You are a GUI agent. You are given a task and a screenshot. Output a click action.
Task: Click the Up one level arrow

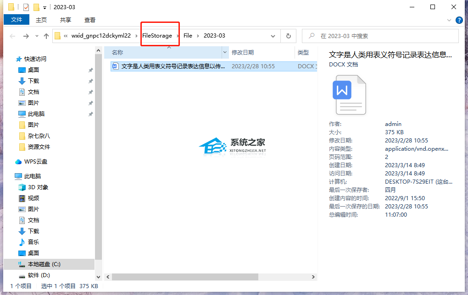[x=46, y=36]
